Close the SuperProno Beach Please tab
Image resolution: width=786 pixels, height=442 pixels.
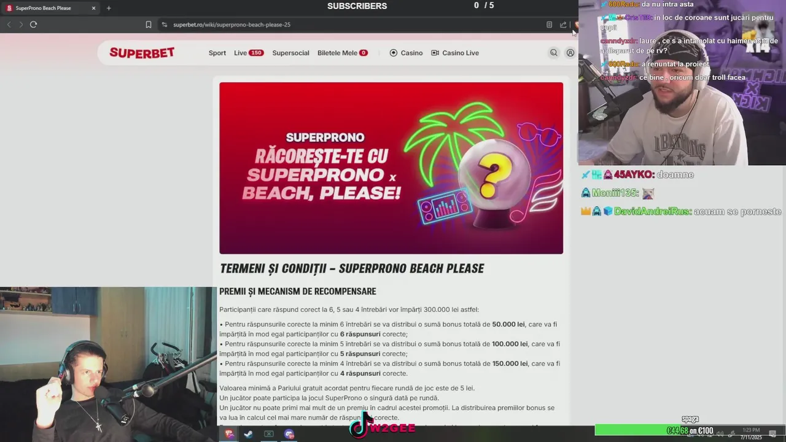click(x=93, y=8)
